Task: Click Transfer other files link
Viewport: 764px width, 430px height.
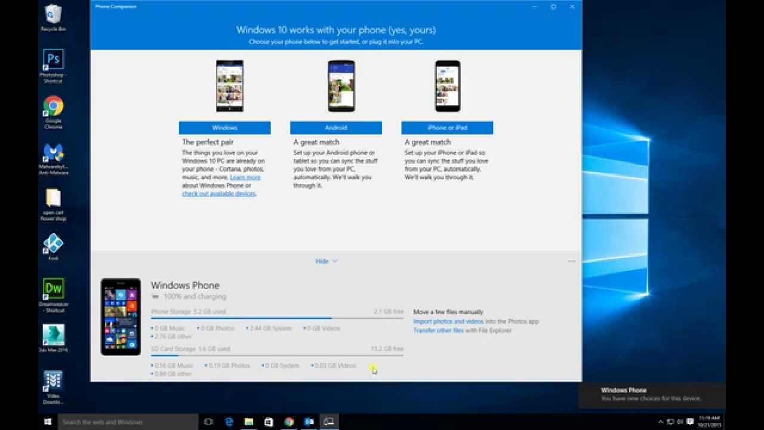Action: 439,330
